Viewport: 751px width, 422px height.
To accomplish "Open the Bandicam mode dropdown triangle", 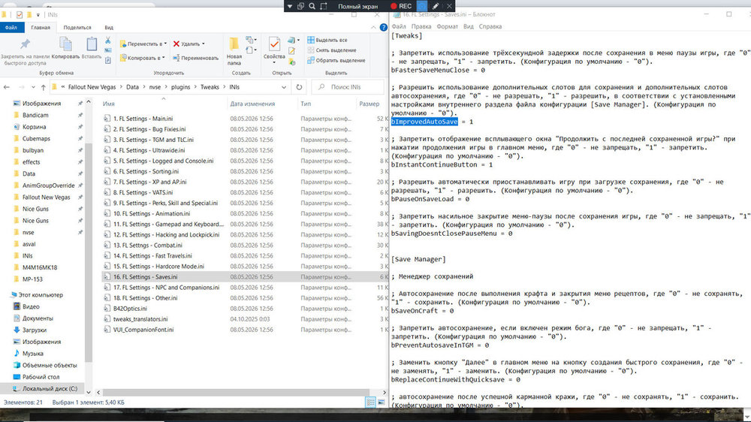I will 290,6.
